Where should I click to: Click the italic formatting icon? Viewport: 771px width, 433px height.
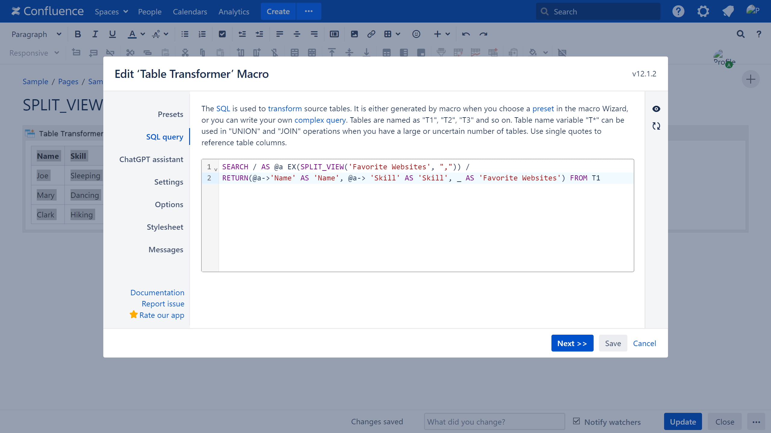click(95, 34)
